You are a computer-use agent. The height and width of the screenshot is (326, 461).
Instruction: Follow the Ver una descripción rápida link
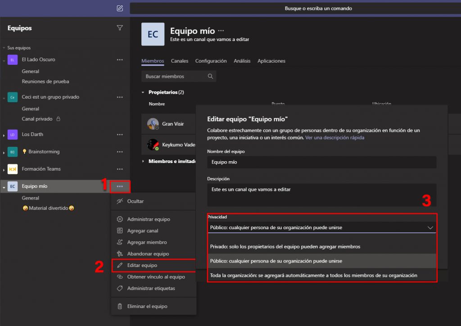(x=334, y=137)
